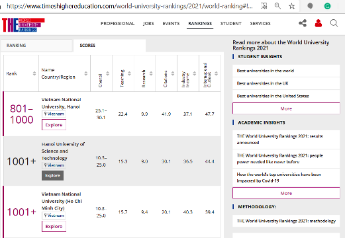Click citations score 41.0
The image size is (345, 238).
point(166,114)
